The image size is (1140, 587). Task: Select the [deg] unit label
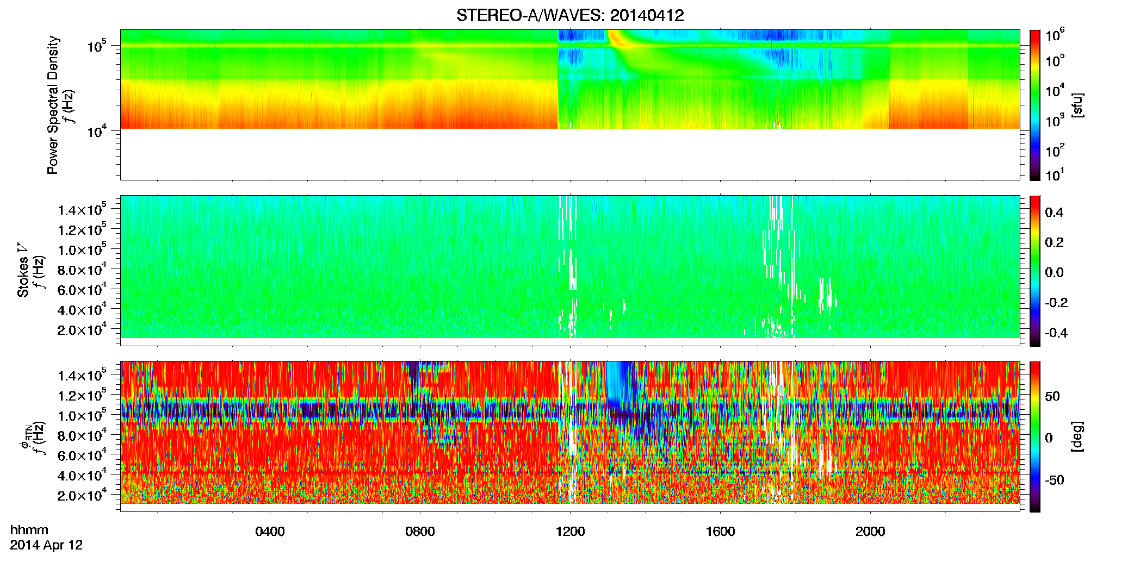(x=1077, y=436)
